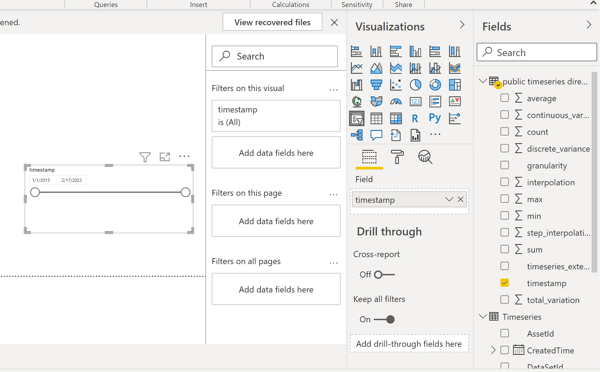This screenshot has width=600, height=372.
Task: Insert an R script visual
Action: [x=415, y=118]
